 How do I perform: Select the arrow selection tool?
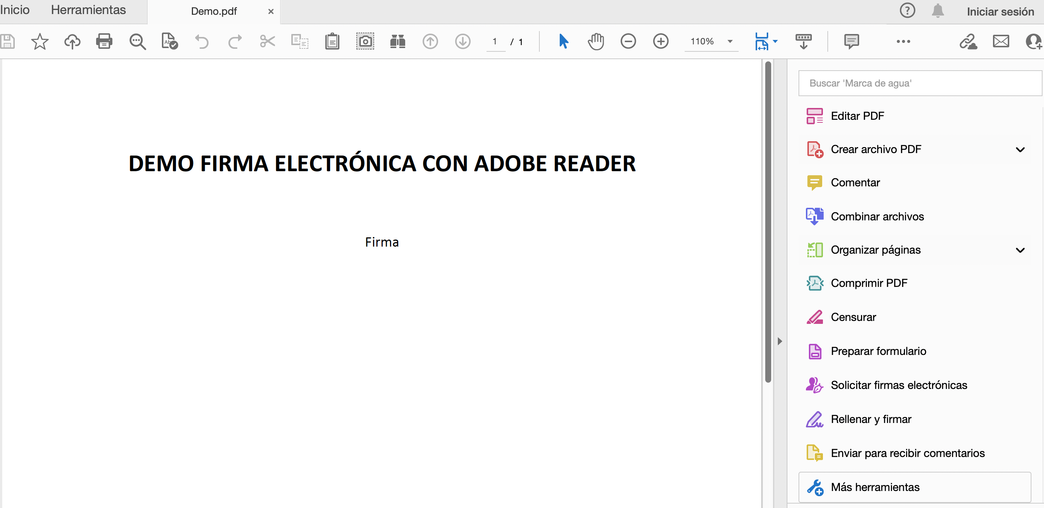(x=564, y=41)
